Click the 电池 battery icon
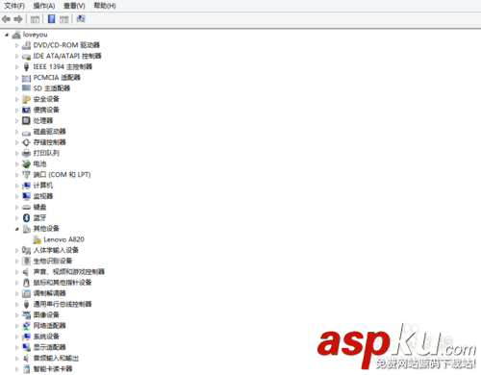The image size is (481, 375). (26, 164)
